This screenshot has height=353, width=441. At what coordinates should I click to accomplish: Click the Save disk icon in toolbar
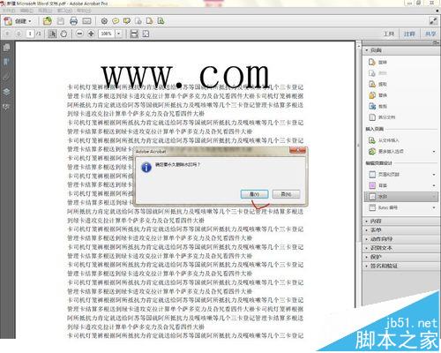[x=60, y=21]
